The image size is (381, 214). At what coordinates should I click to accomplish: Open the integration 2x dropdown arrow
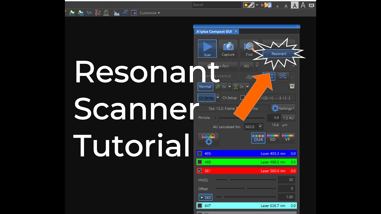coord(247,87)
